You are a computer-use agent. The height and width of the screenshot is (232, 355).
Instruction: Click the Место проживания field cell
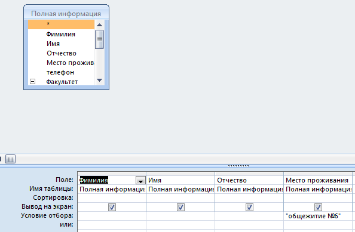pos(318,180)
